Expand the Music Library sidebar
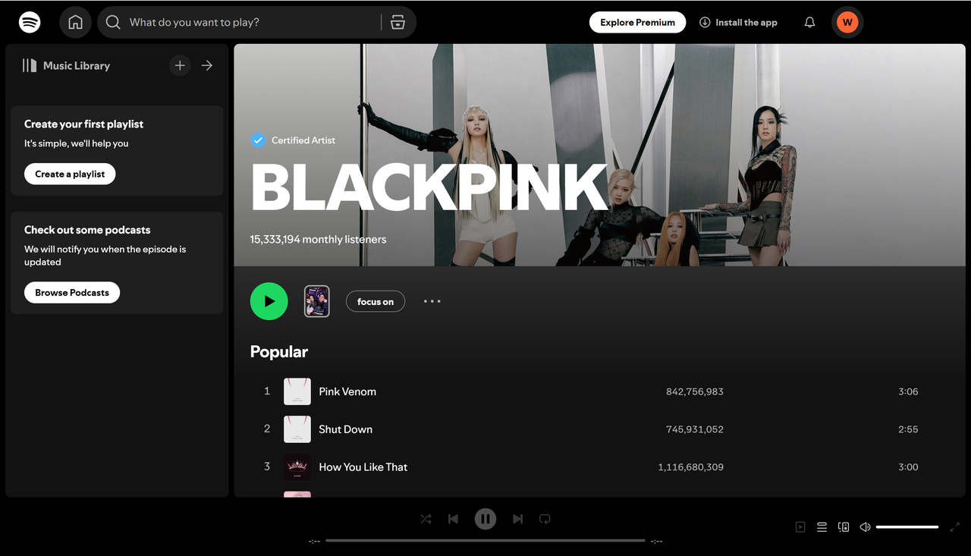971x556 pixels. [206, 65]
